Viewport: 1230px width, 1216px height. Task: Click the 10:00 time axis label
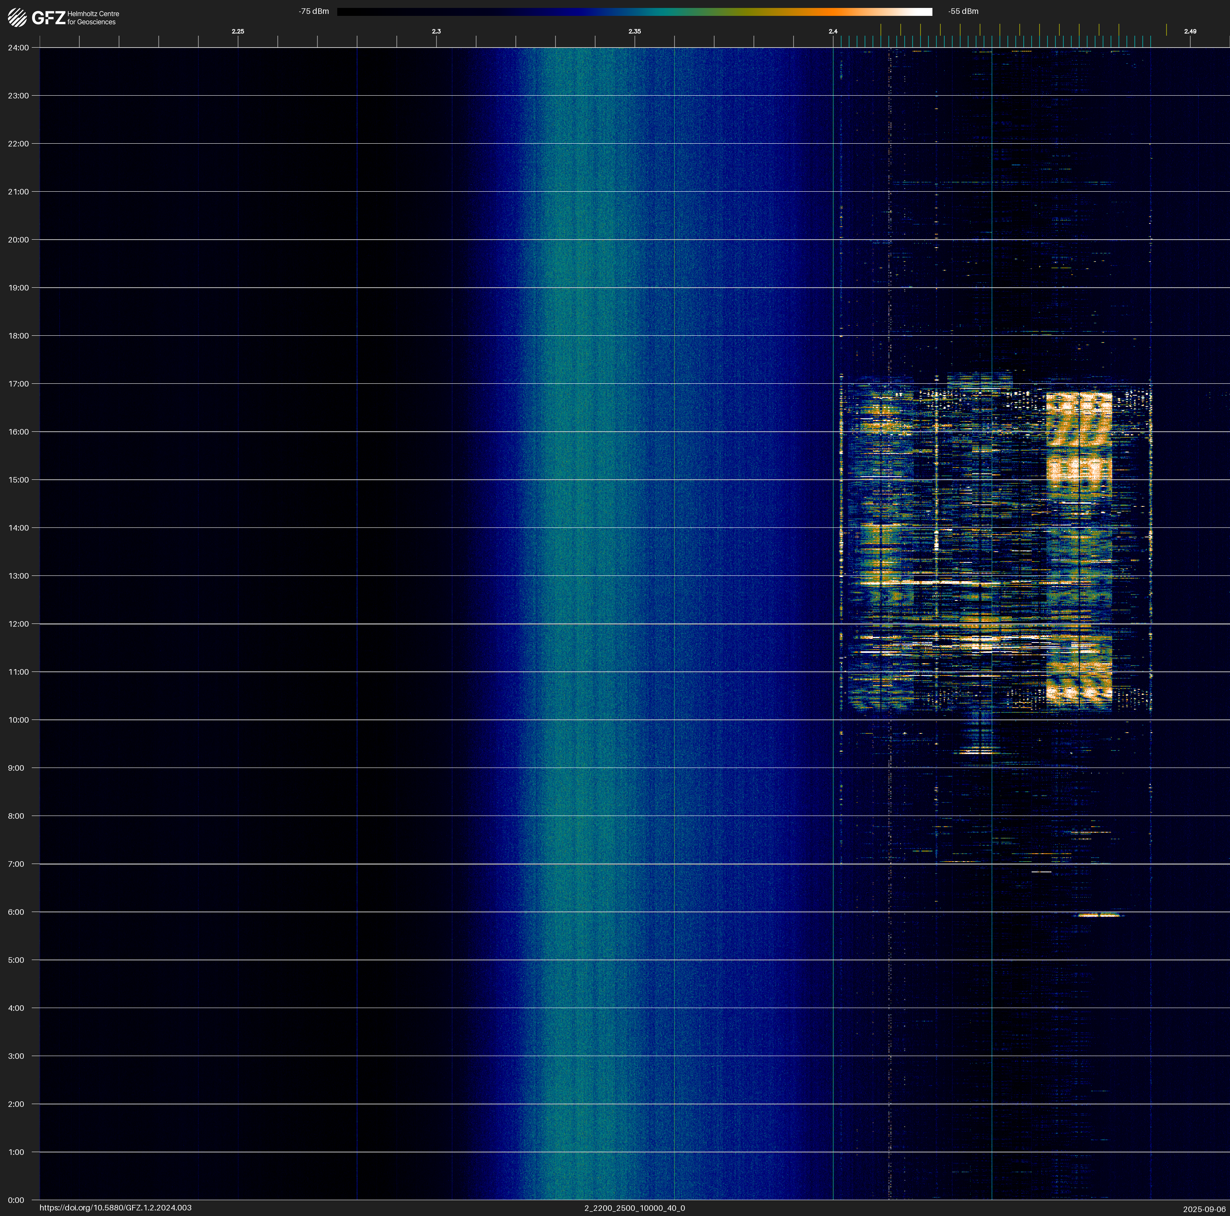(19, 720)
